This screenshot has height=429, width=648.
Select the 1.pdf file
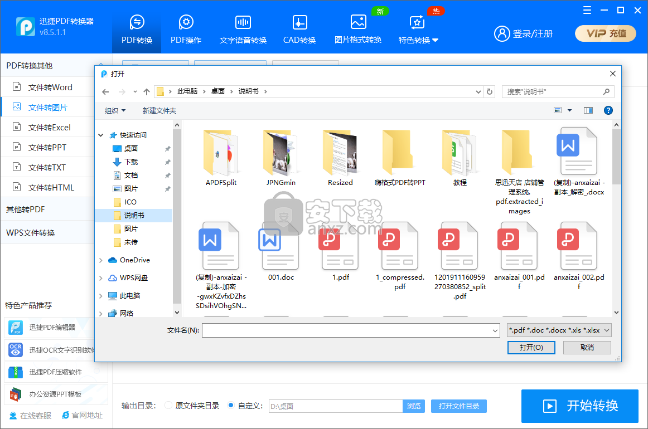click(341, 252)
